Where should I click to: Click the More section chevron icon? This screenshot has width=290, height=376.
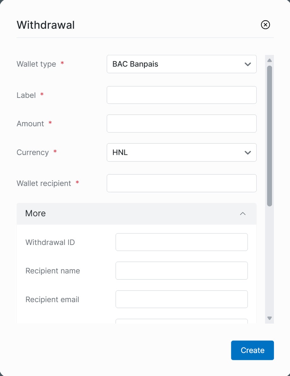(x=243, y=214)
